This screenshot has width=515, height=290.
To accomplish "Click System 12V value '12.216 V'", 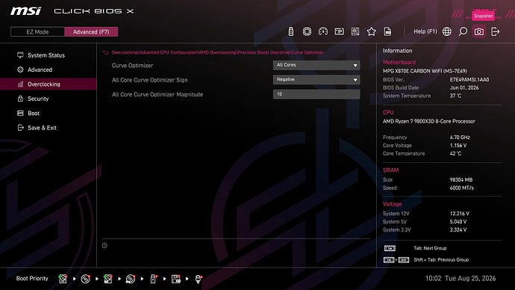I will 460,214.
